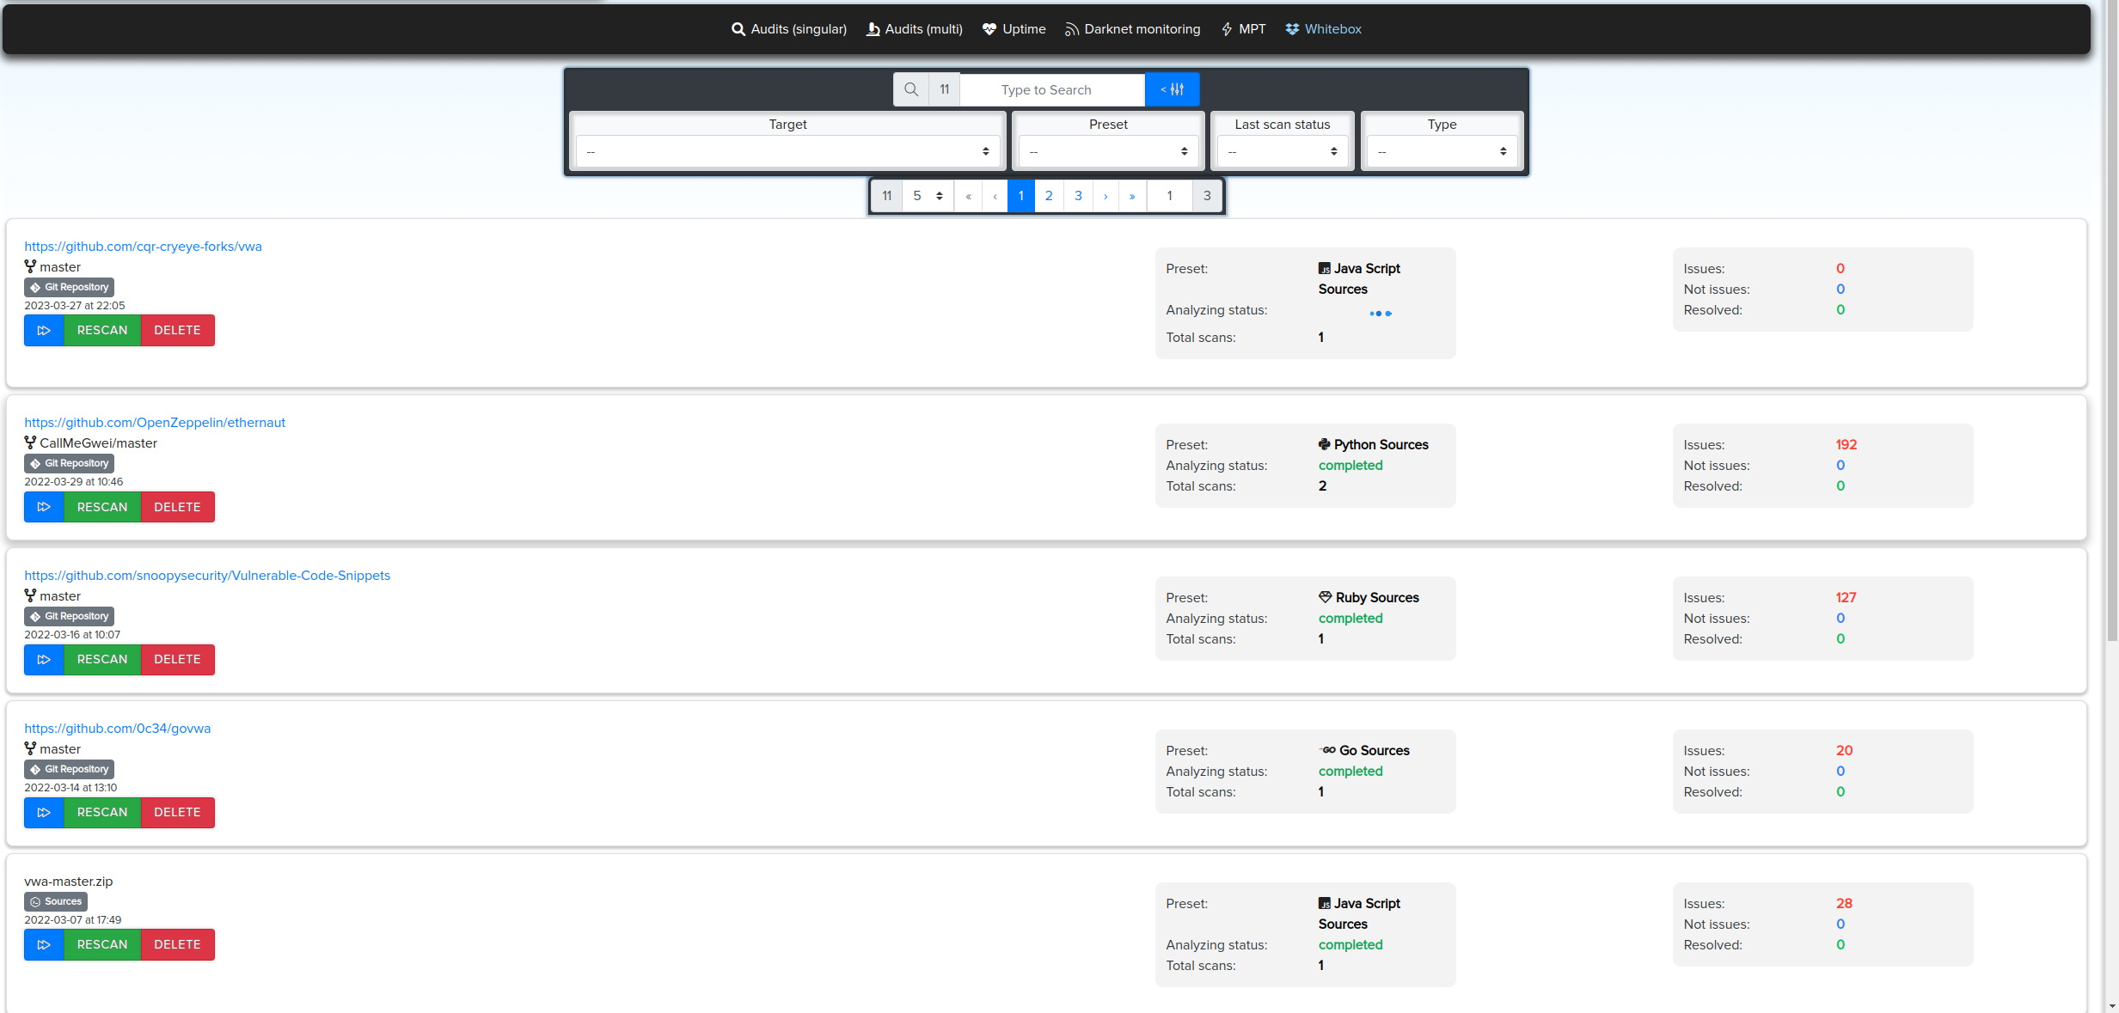Screen dimensions: 2119x1013
Task: Open the Last scan status dropdown
Action: tap(1282, 151)
